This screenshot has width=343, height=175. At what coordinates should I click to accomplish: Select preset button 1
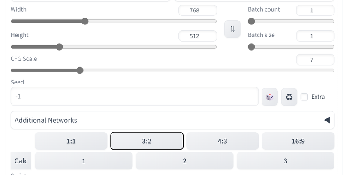pos(84,161)
